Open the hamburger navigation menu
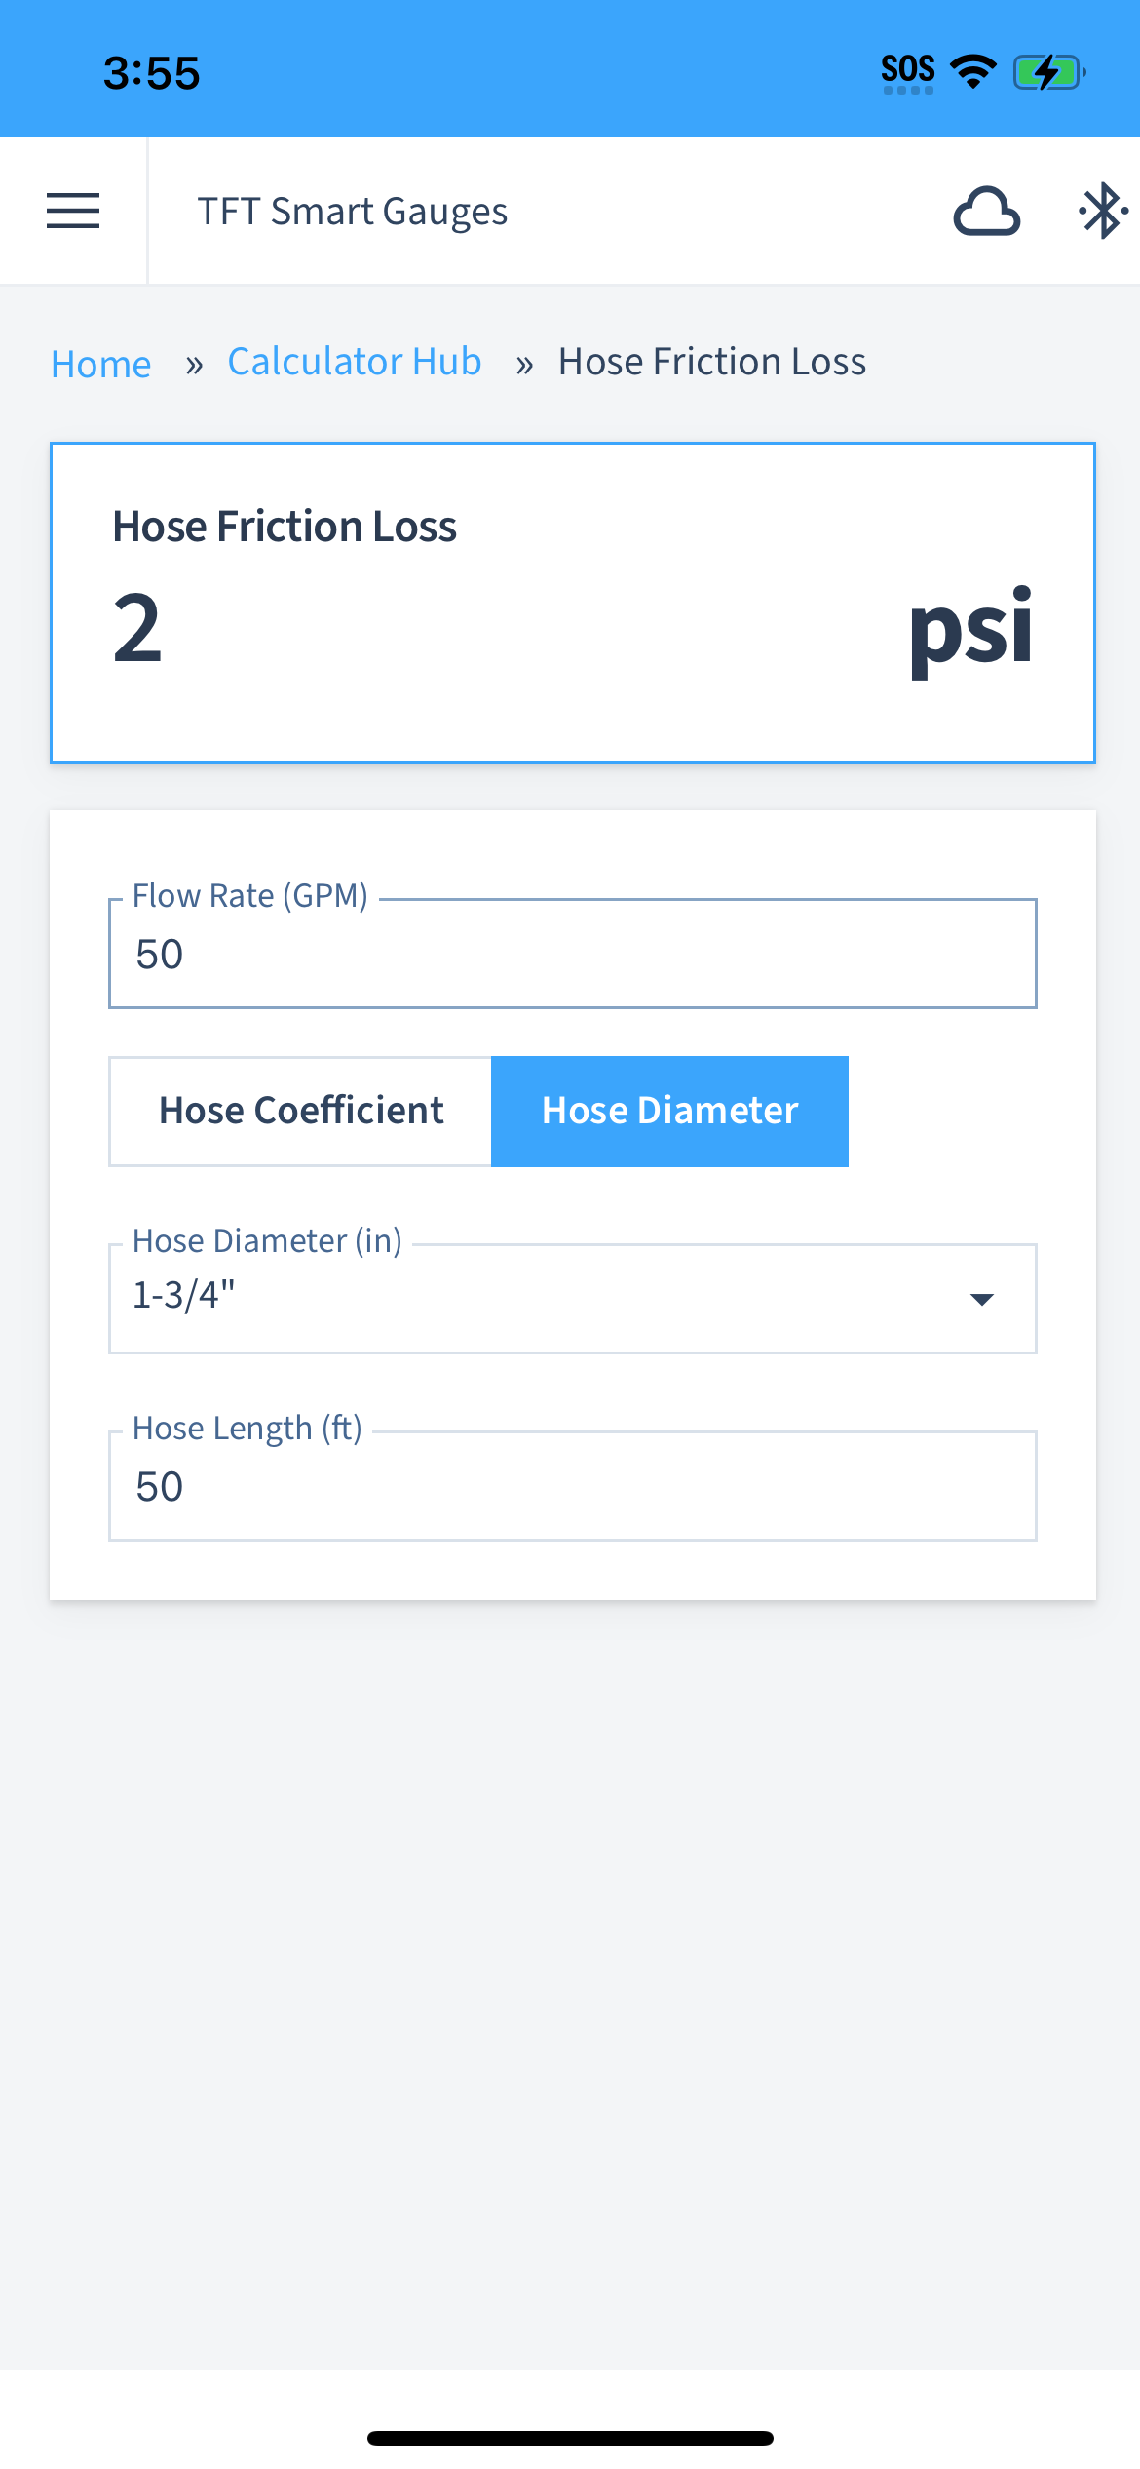This screenshot has width=1140, height=2469. pos(73,211)
